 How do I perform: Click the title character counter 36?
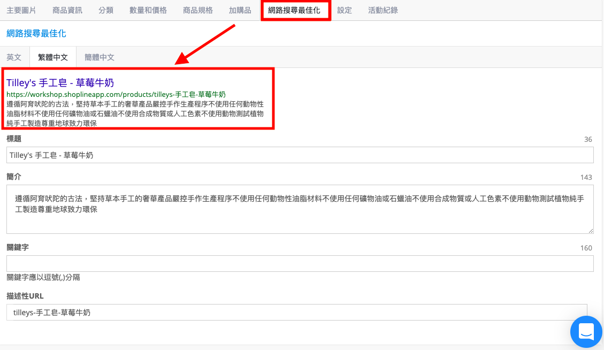point(588,140)
